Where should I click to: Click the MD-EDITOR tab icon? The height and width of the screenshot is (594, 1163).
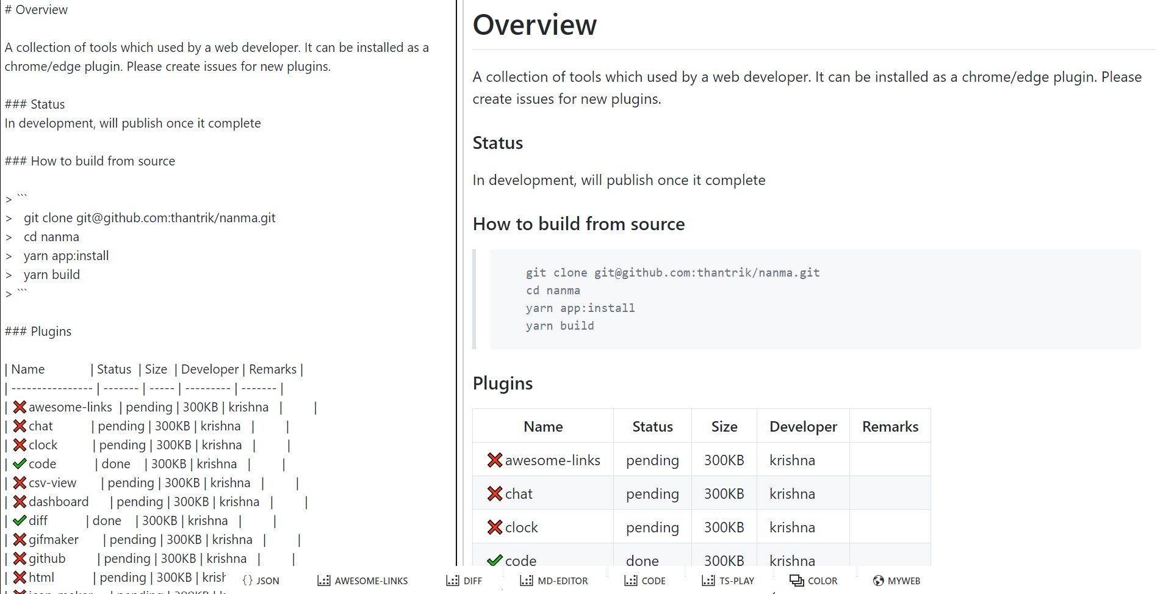click(527, 581)
